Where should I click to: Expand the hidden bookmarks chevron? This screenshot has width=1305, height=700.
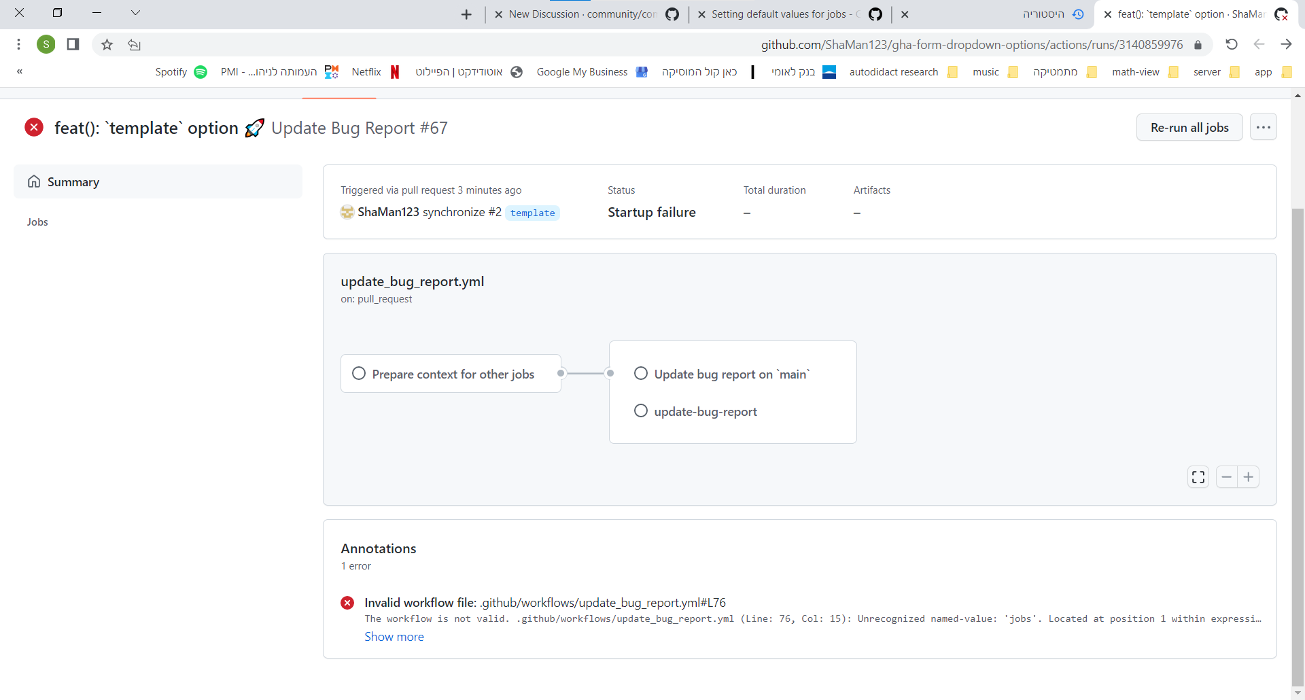click(x=19, y=71)
